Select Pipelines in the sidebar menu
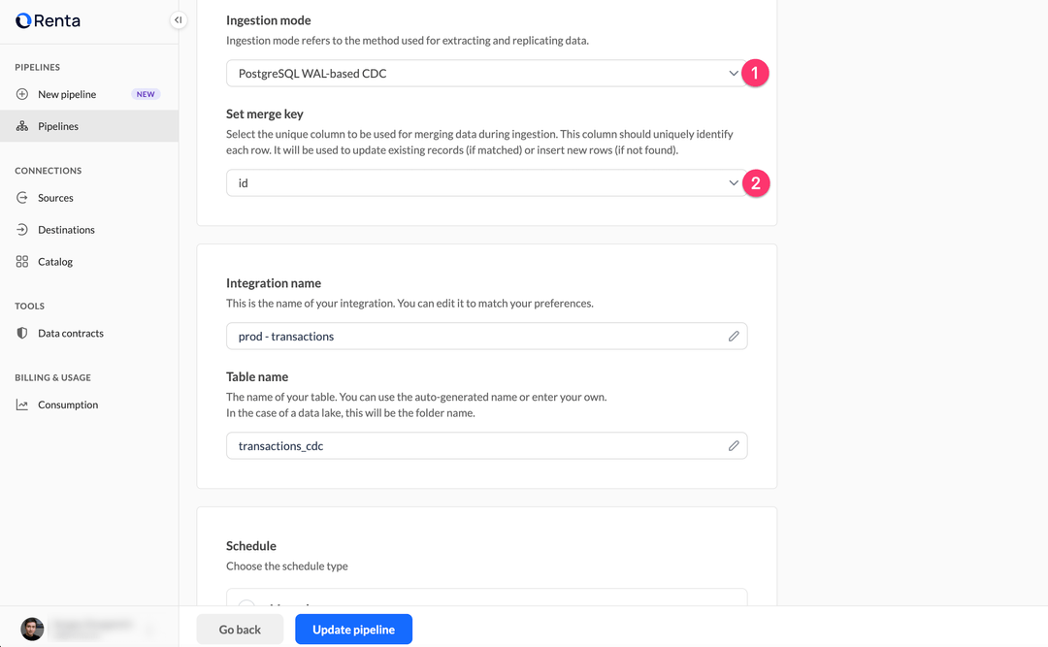Image resolution: width=1048 pixels, height=647 pixels. click(x=58, y=126)
